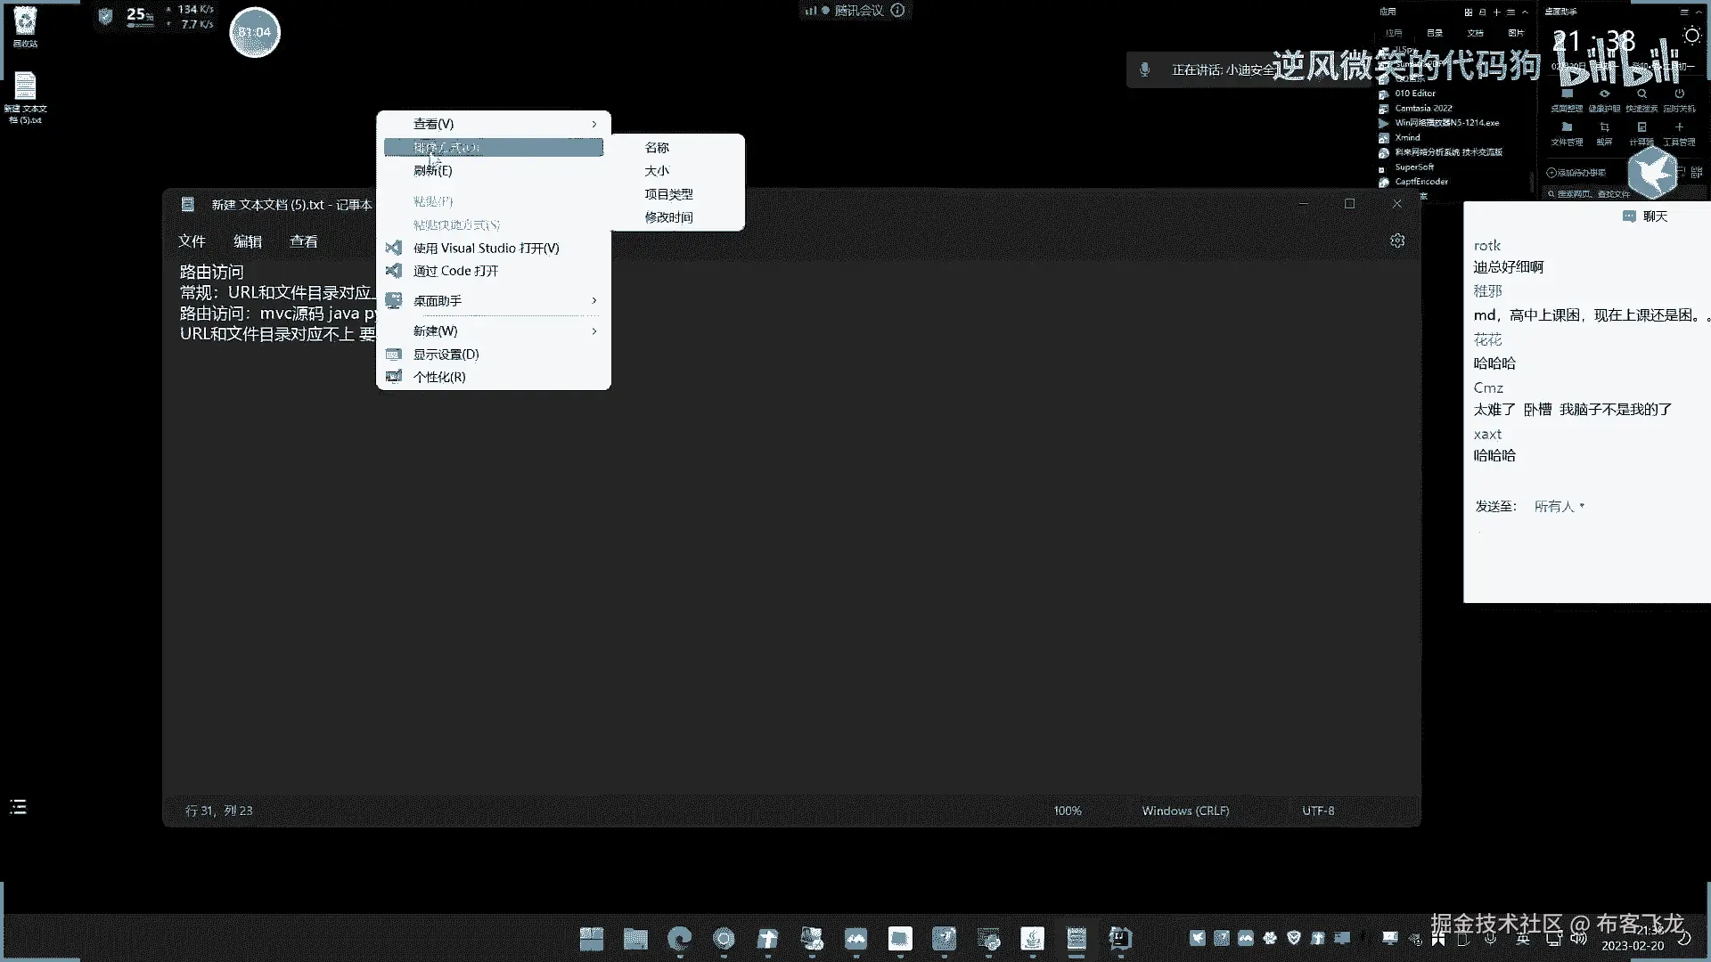Screen dimensions: 1711x962
Task: Launch Microsoft Edge from the taskbar
Action: coord(680,939)
